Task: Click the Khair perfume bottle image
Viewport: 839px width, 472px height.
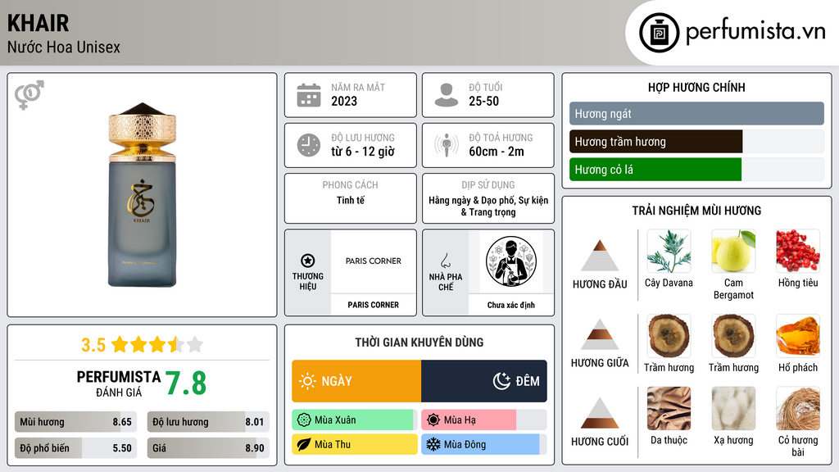Action: [142, 195]
